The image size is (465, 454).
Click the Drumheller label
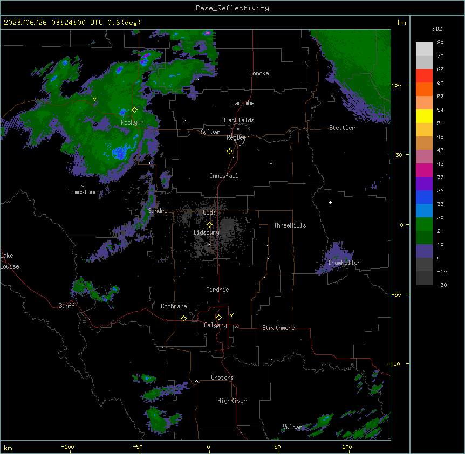pos(344,263)
